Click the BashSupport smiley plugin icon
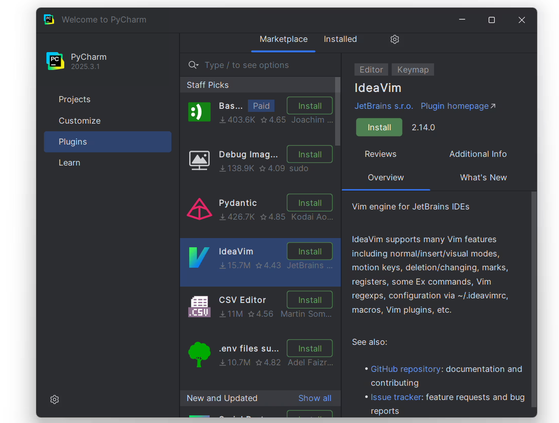The width and height of the screenshot is (559, 423). tap(199, 112)
